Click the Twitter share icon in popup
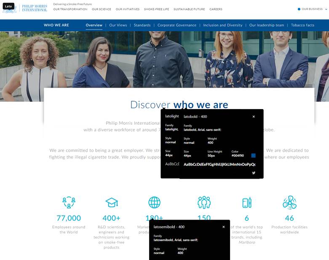Screen dimensions: 329x260 pos(254,173)
